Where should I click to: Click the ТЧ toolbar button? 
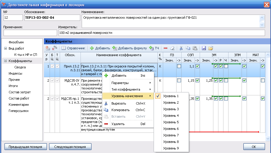(154, 48)
